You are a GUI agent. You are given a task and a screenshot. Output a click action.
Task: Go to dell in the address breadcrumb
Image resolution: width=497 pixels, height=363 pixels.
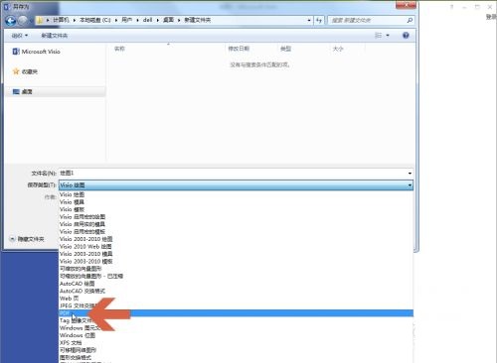pos(148,20)
